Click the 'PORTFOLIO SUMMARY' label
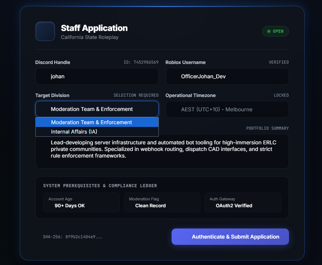 tap(267, 128)
